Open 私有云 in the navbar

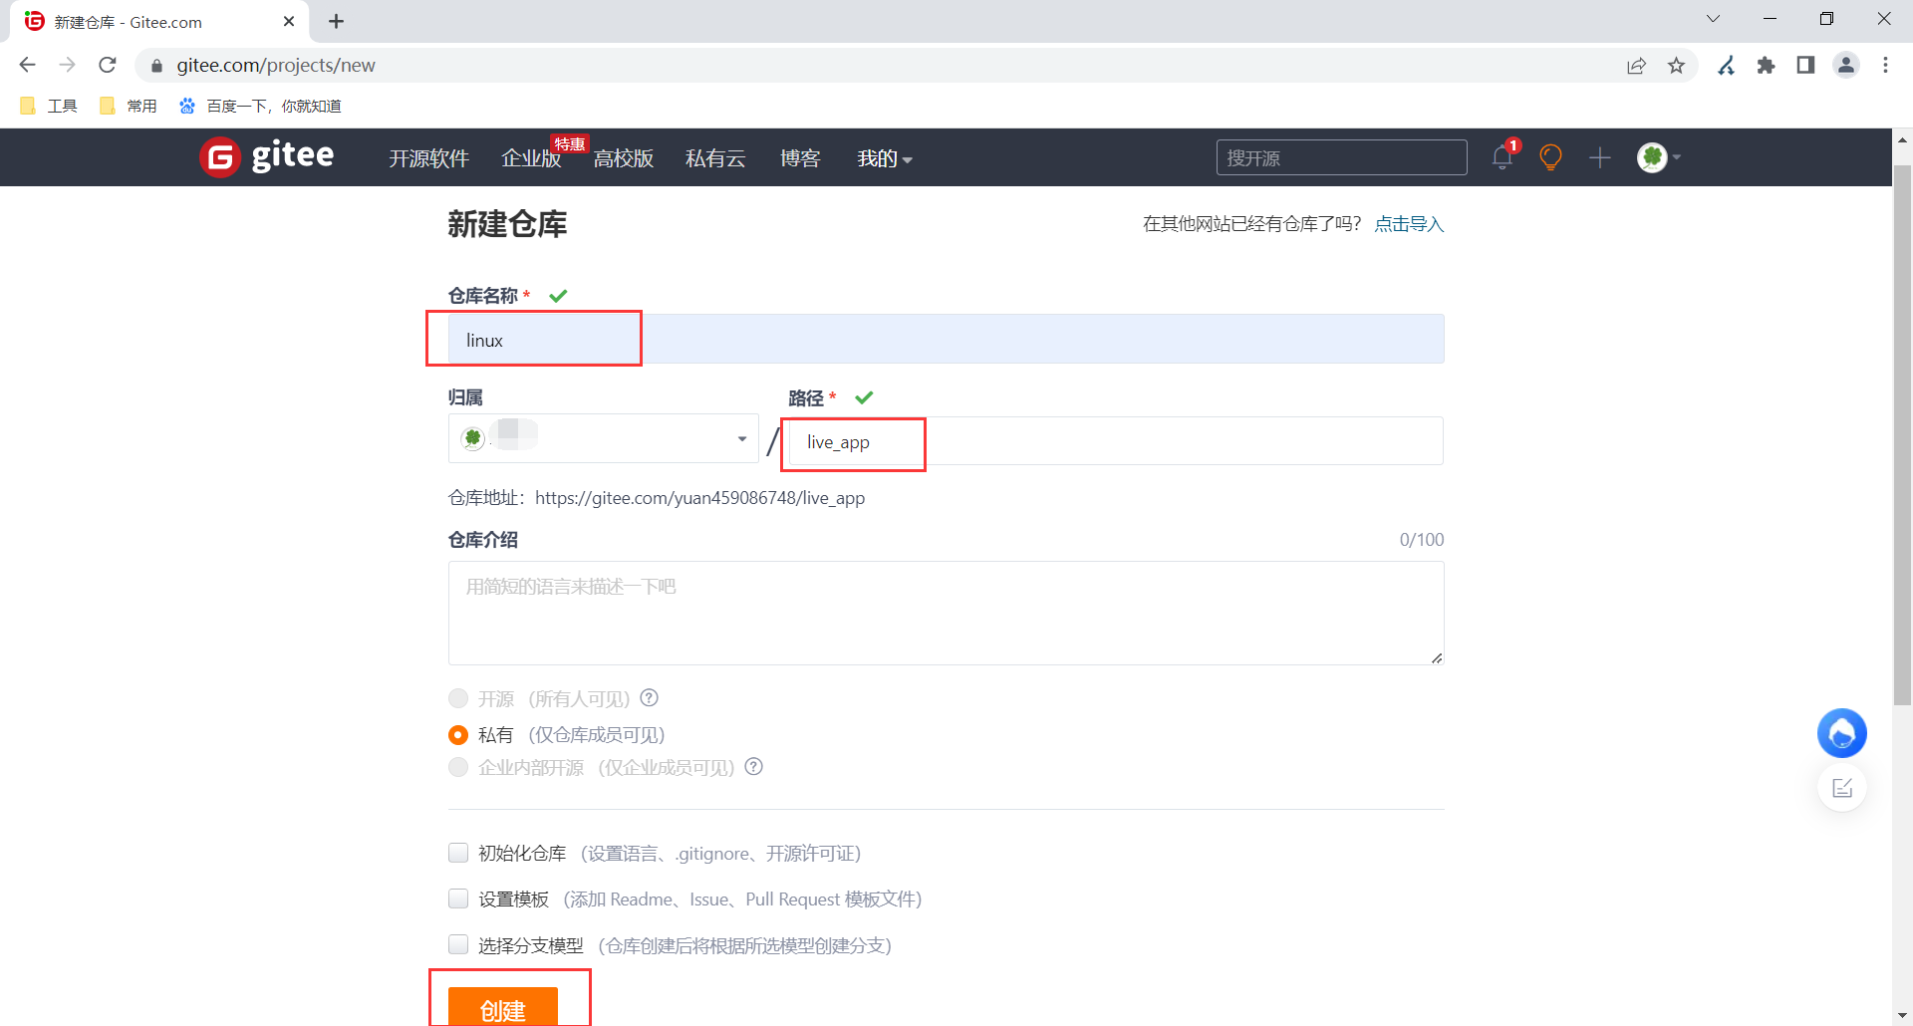[x=715, y=158]
